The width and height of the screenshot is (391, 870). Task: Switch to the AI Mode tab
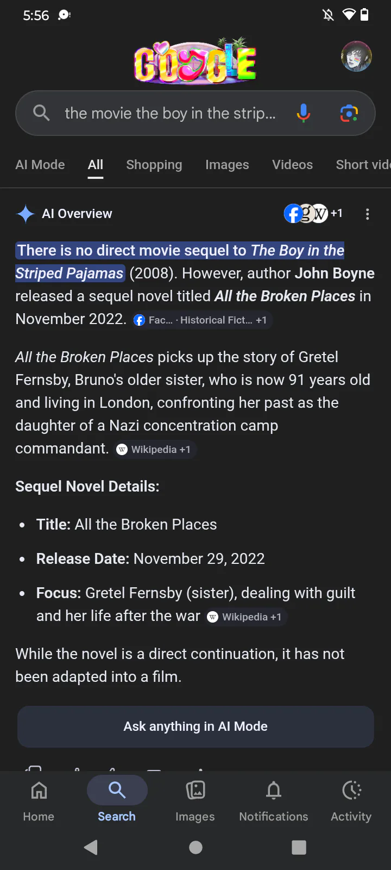tap(40, 165)
